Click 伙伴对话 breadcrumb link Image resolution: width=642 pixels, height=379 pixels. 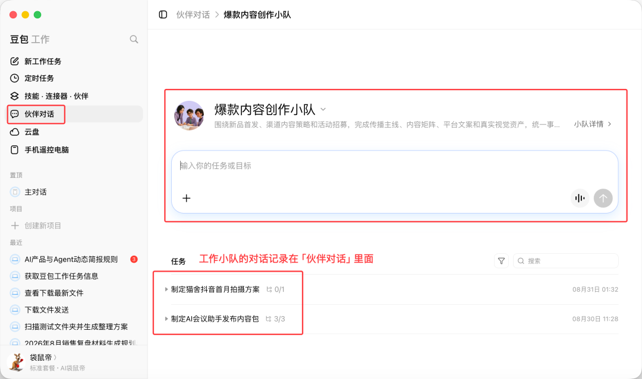193,15
